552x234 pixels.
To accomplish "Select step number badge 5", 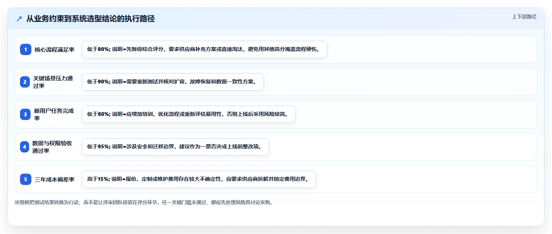I will (26, 179).
